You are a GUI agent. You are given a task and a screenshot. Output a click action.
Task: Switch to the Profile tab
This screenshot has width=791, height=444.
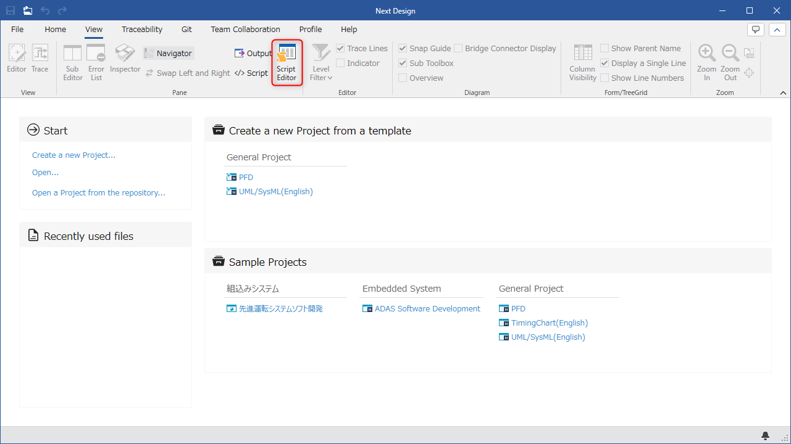coord(311,29)
